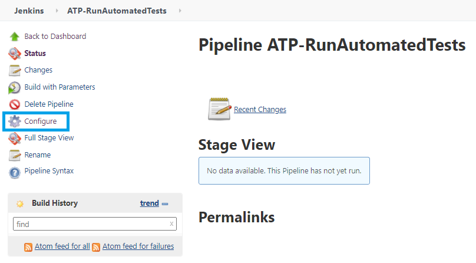
Task: Click the Configure gear icon
Action: (14, 121)
